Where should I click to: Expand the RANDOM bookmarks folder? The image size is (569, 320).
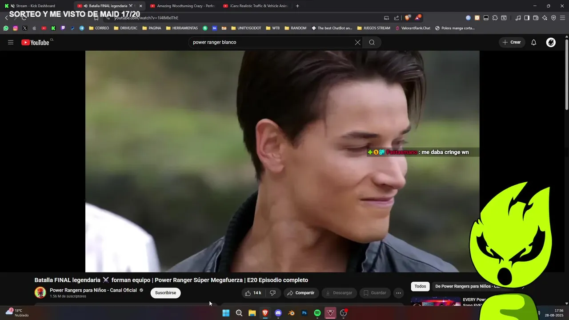(295, 28)
